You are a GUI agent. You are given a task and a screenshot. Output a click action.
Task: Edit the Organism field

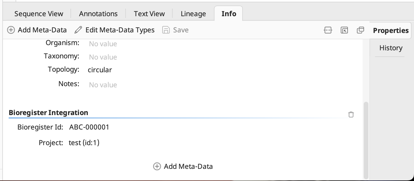pos(103,44)
